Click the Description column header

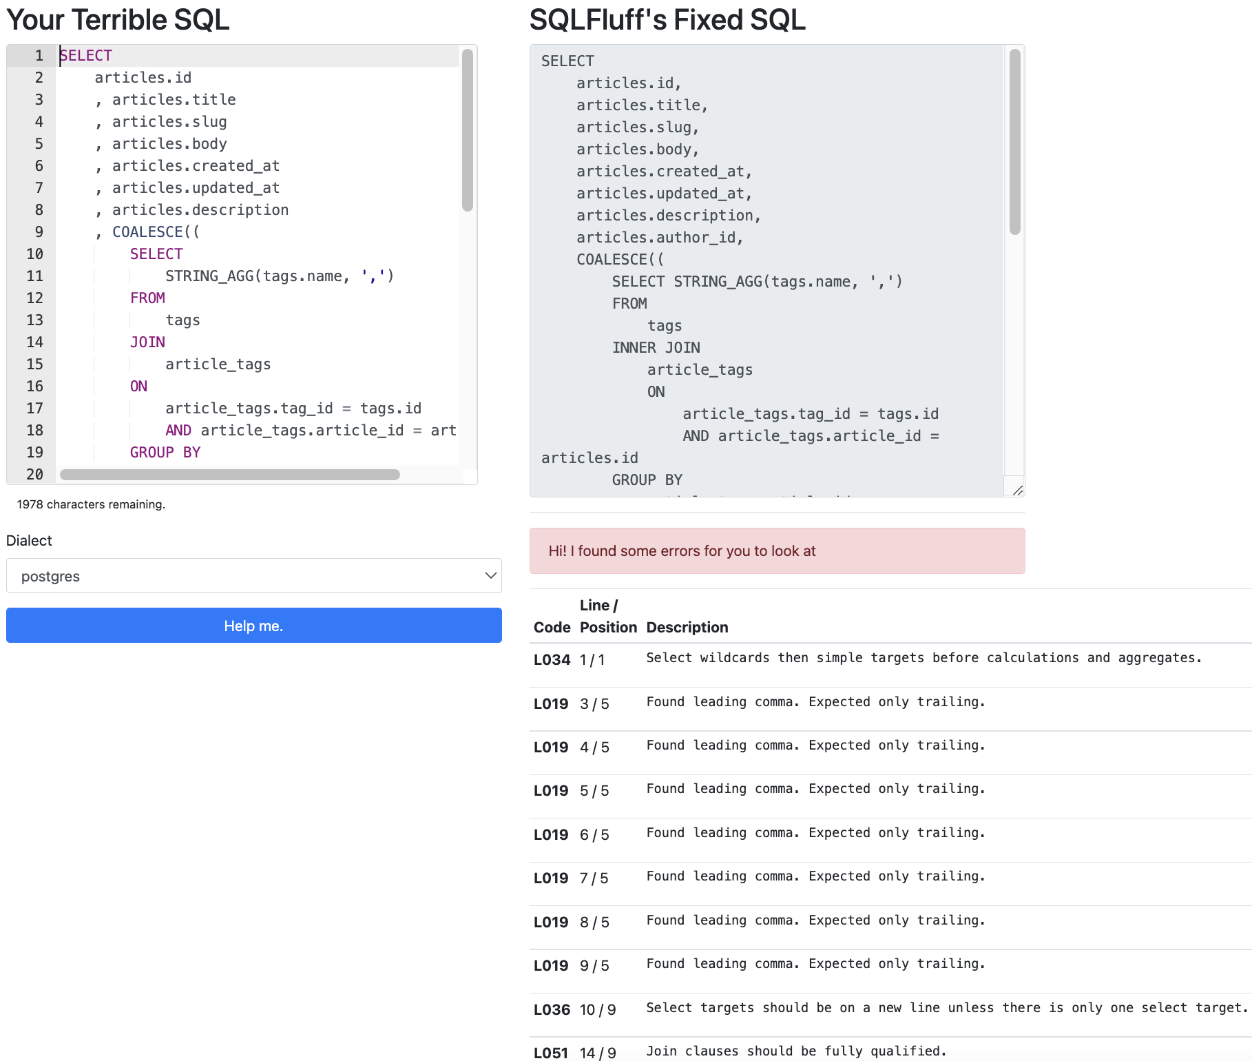687,627
